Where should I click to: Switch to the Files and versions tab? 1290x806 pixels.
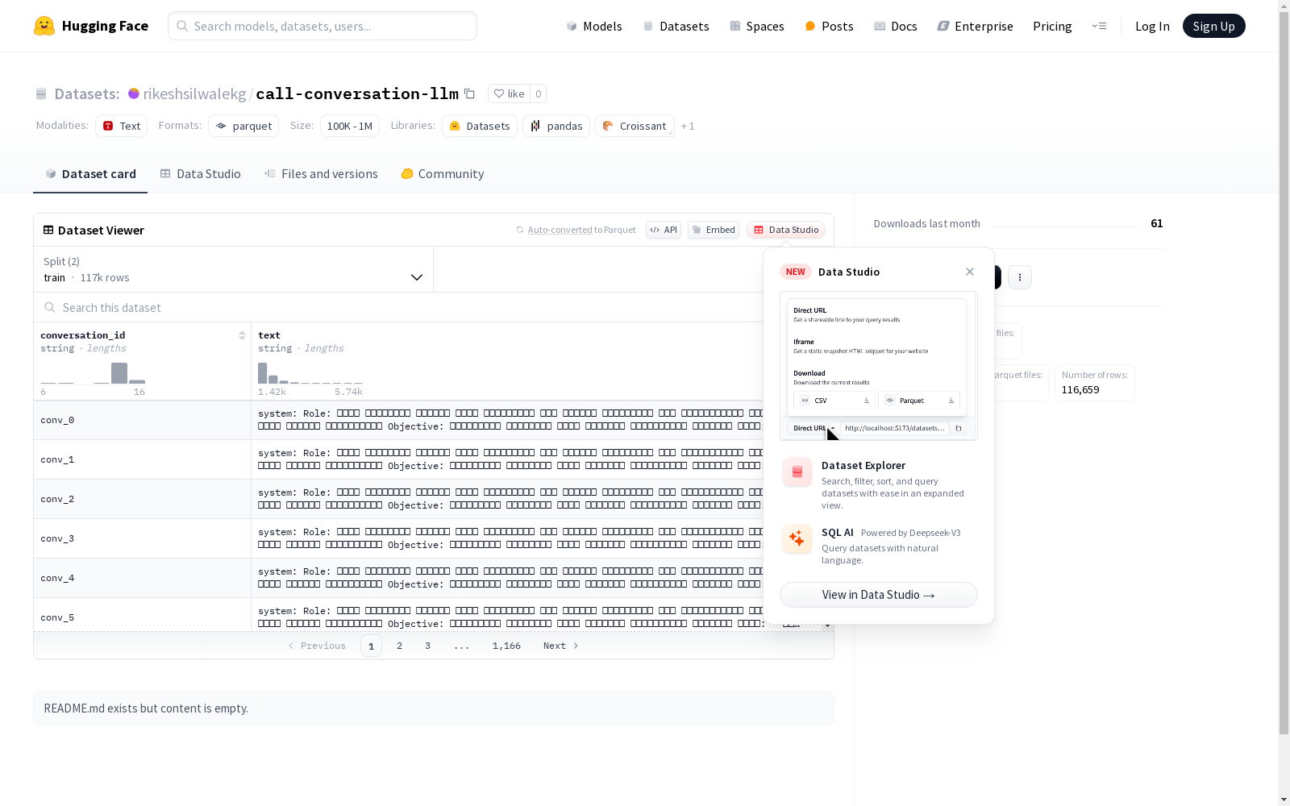(x=321, y=173)
